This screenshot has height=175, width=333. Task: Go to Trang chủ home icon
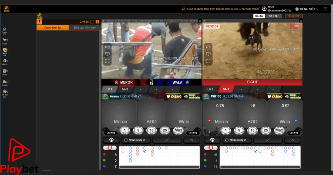5,30
